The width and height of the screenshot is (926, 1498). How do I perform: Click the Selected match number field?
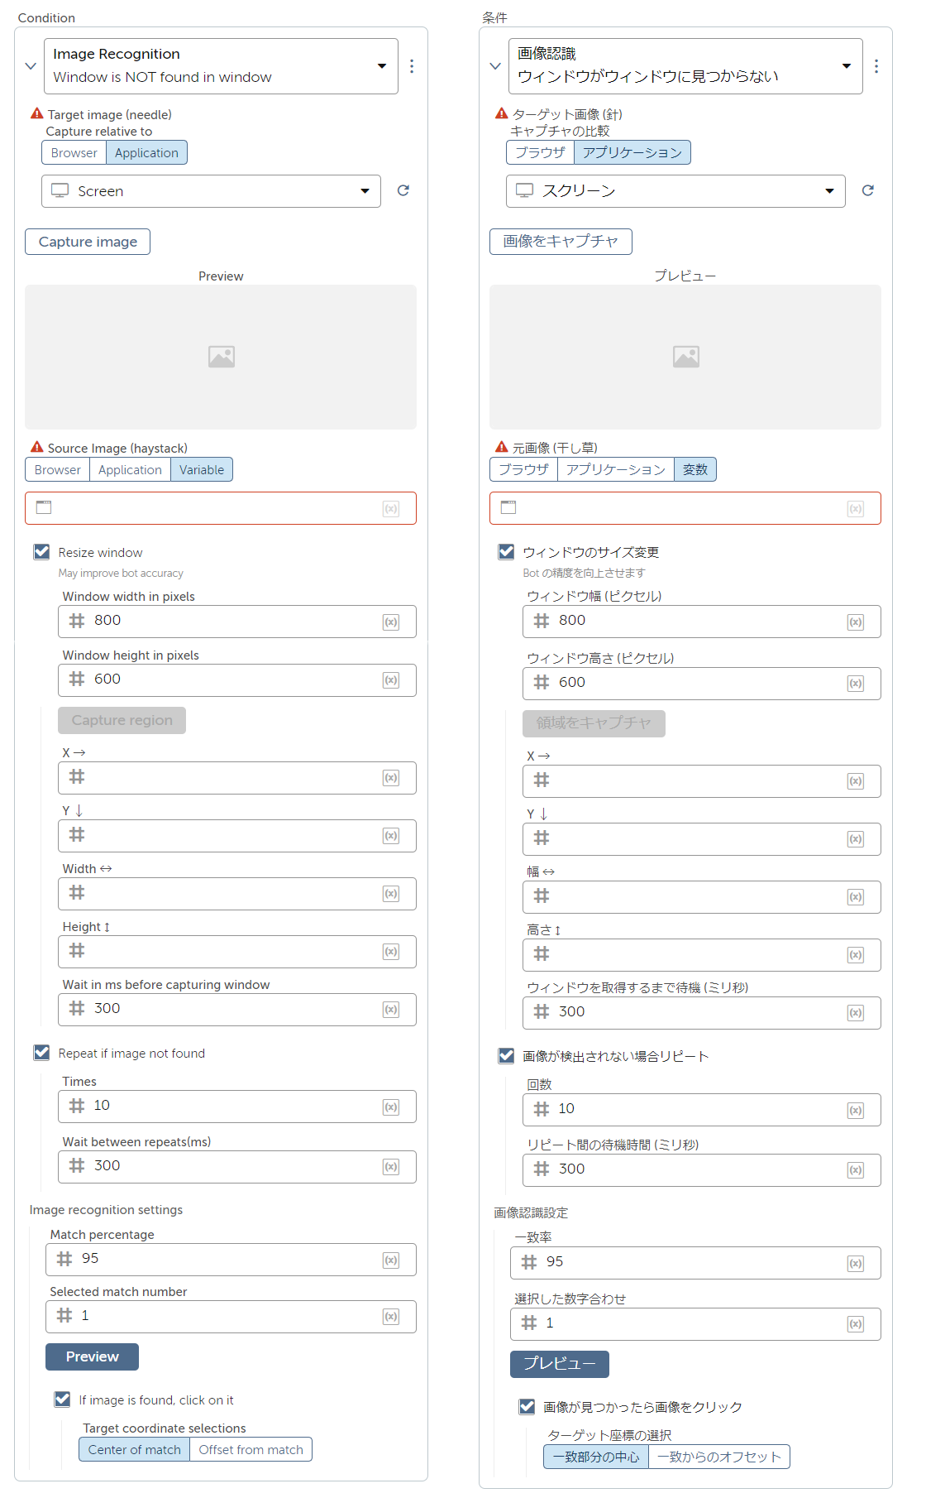[x=231, y=1316]
